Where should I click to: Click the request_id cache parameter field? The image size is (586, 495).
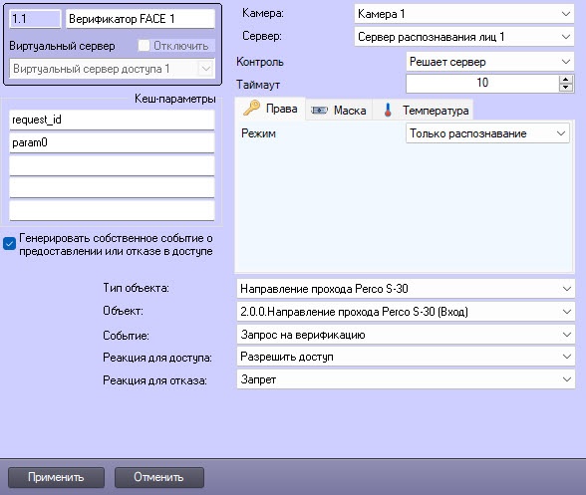(x=112, y=120)
